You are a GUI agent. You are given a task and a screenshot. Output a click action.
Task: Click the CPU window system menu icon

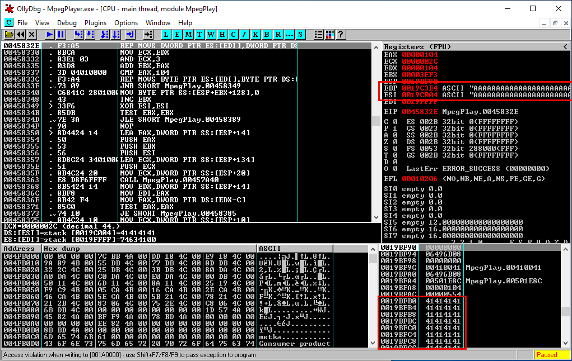point(8,22)
